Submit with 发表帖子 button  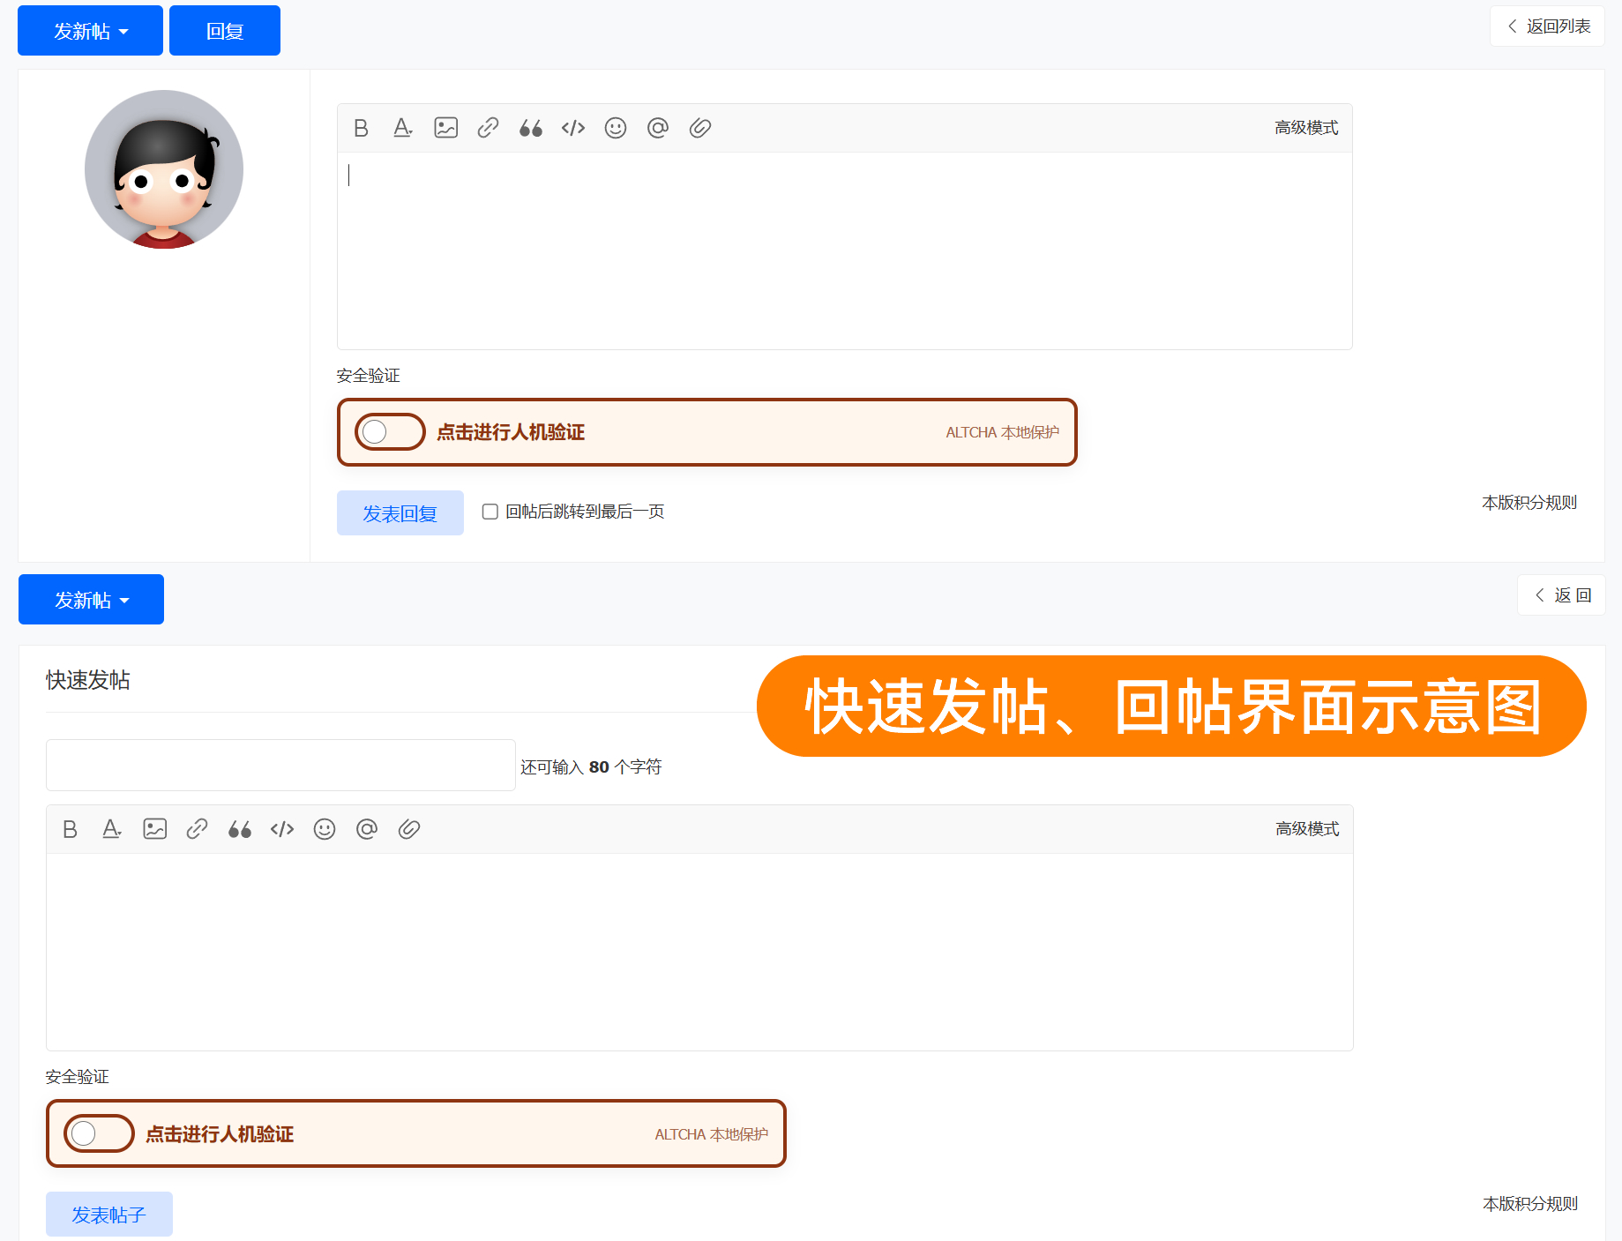pyautogui.click(x=109, y=1215)
